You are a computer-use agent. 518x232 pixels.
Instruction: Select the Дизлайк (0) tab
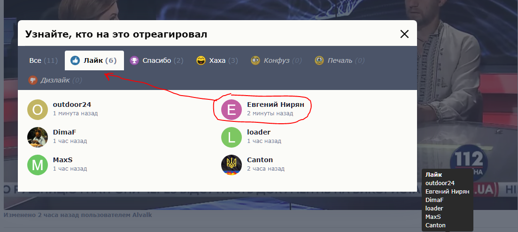click(x=55, y=80)
